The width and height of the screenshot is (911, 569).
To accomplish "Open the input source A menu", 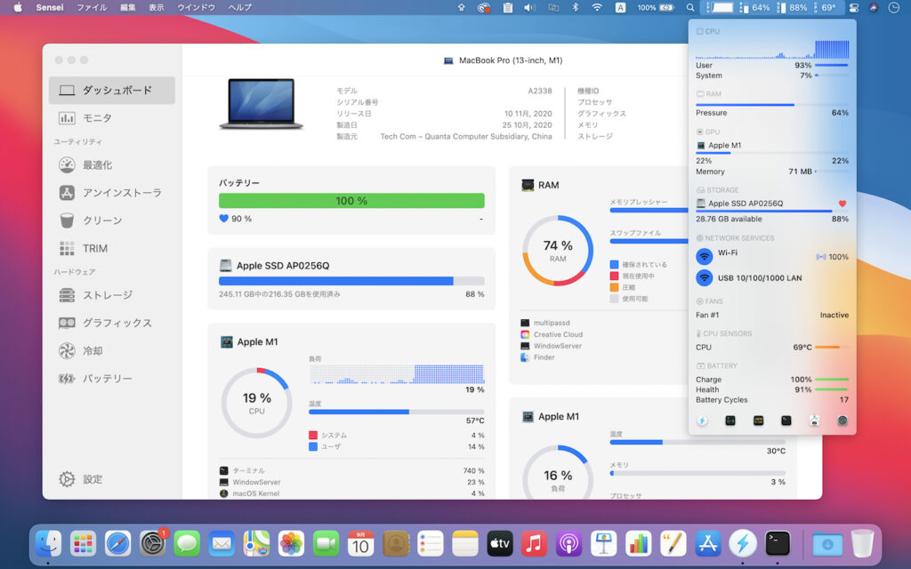I will tap(620, 7).
